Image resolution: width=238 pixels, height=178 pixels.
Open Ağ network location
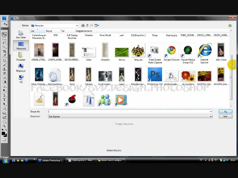coord(21,79)
